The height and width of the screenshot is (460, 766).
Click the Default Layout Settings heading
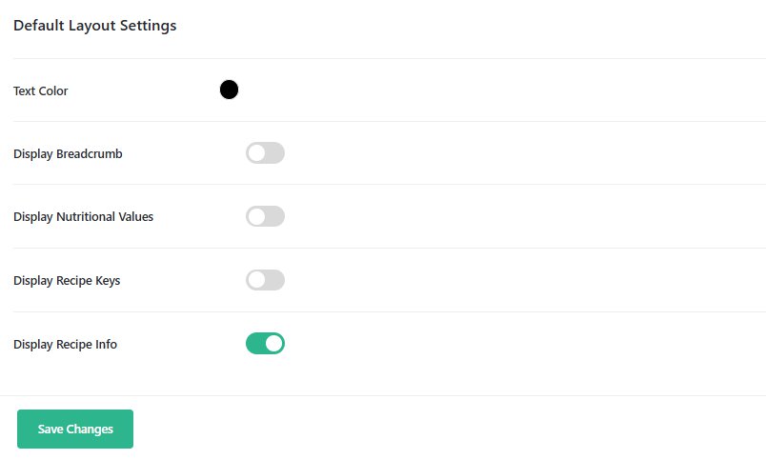click(94, 26)
